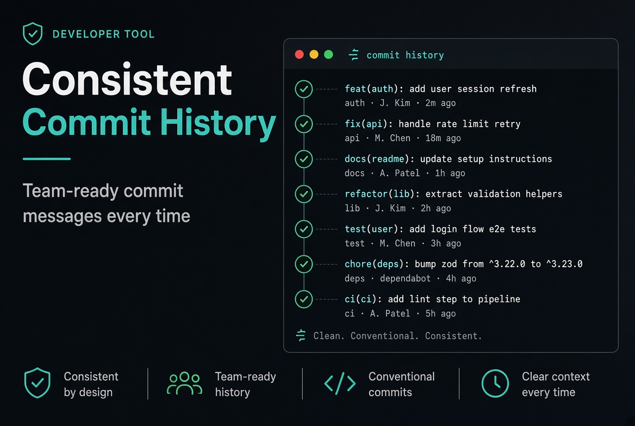Click the code brackets icon for Conventional commits
Viewport: 635px width, 426px height.
click(x=340, y=383)
